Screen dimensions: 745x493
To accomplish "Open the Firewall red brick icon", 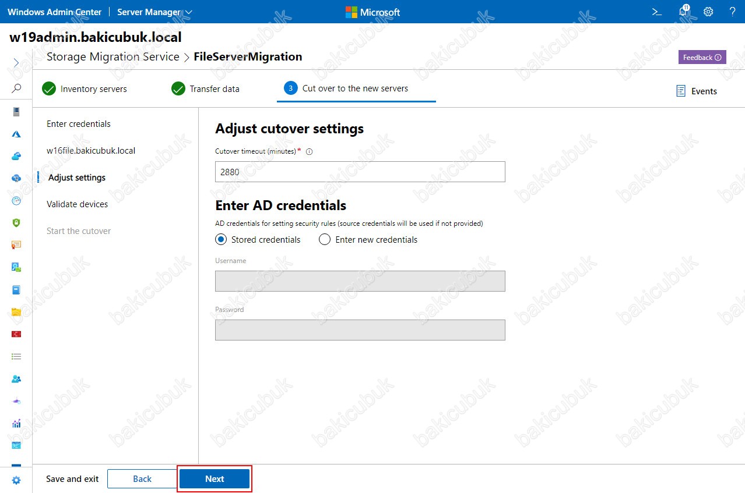I will [x=16, y=334].
